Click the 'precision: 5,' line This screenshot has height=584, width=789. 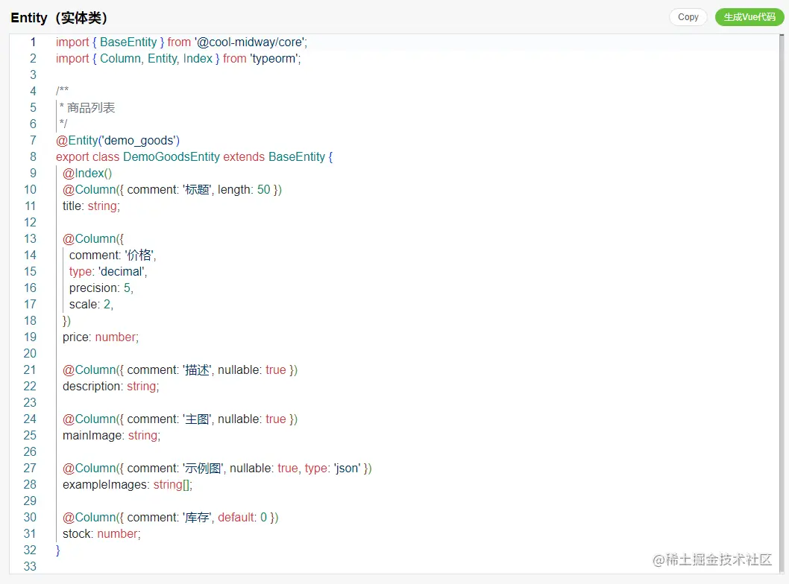[x=101, y=288]
